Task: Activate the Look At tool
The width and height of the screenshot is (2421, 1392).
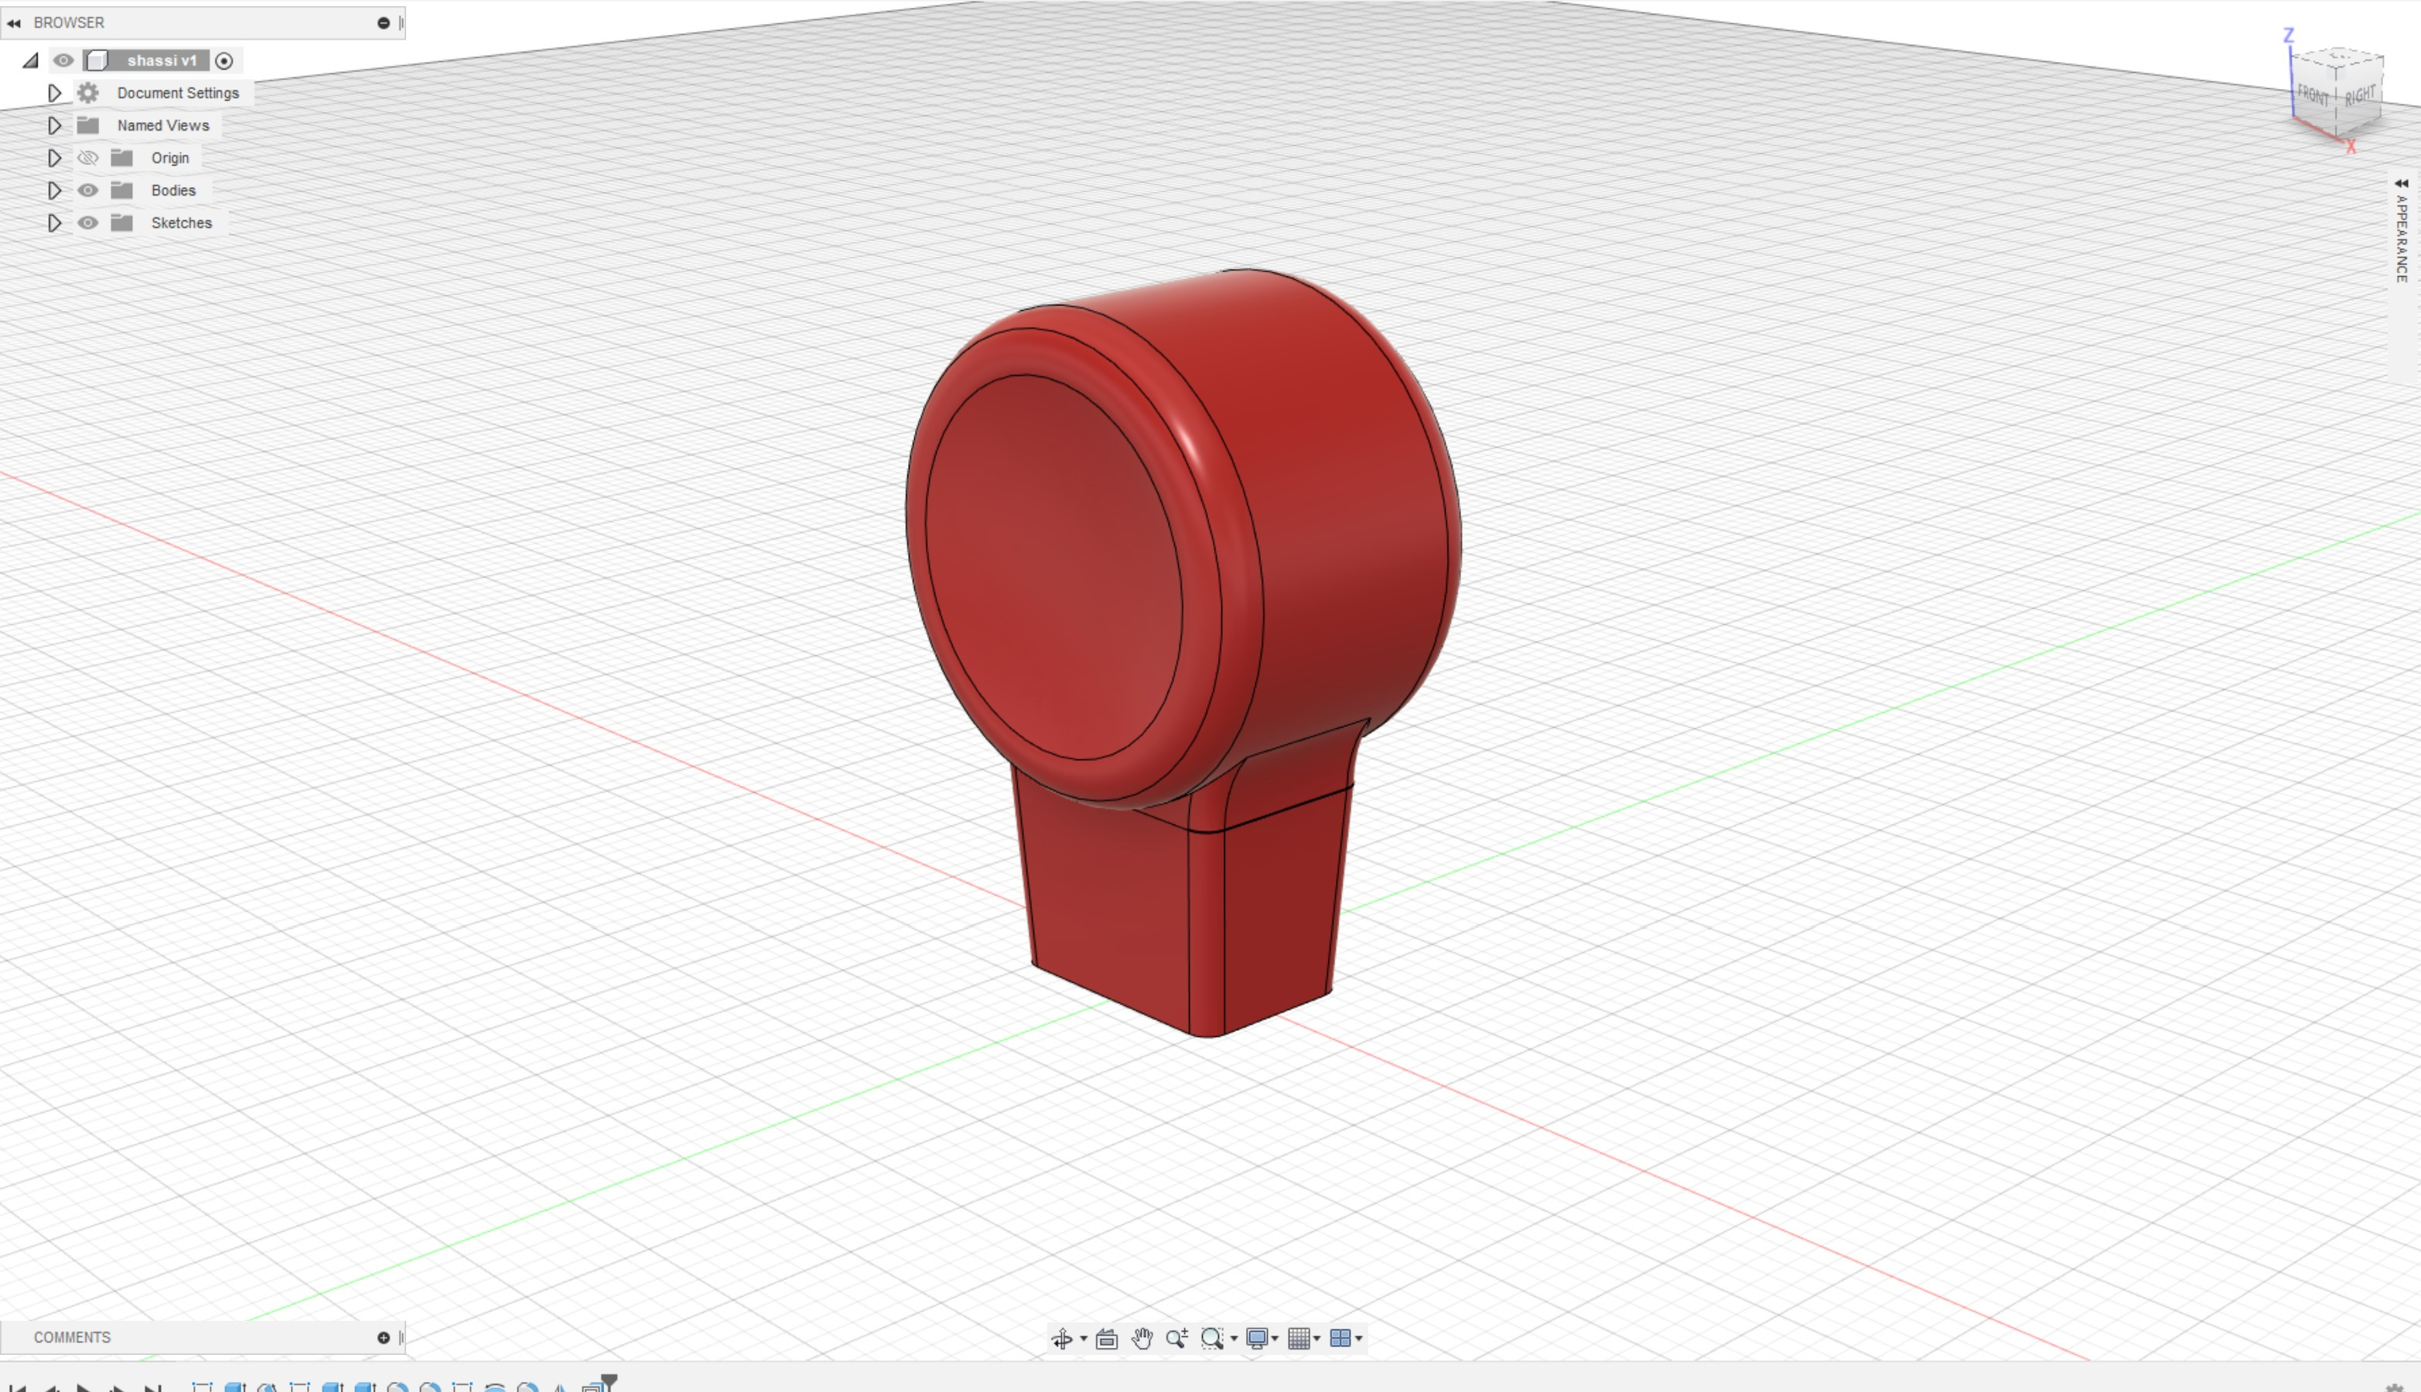Action: pyautogui.click(x=1106, y=1339)
